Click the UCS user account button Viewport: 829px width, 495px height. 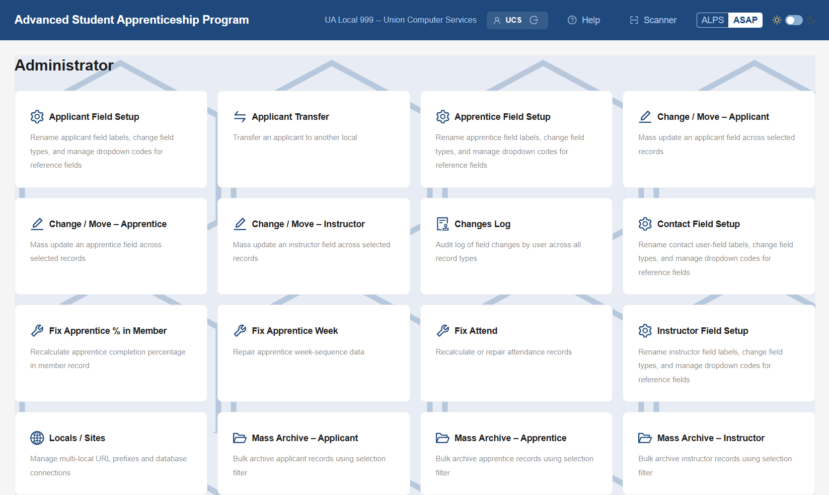[x=517, y=20]
